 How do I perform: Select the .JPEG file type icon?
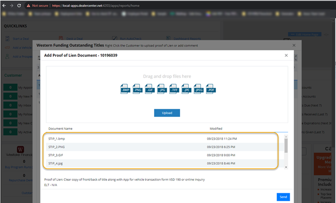(199, 89)
